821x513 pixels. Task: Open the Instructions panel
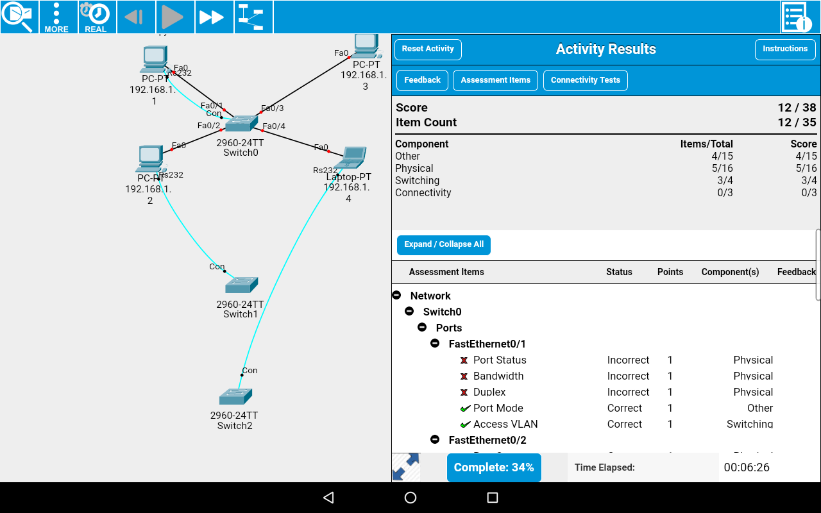tap(785, 49)
